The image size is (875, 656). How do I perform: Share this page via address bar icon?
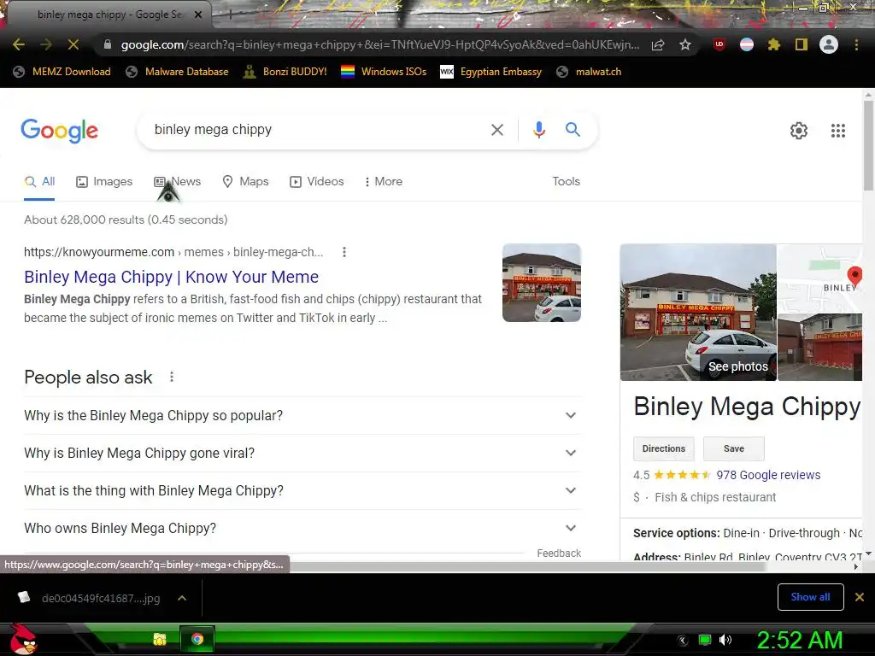click(x=658, y=44)
